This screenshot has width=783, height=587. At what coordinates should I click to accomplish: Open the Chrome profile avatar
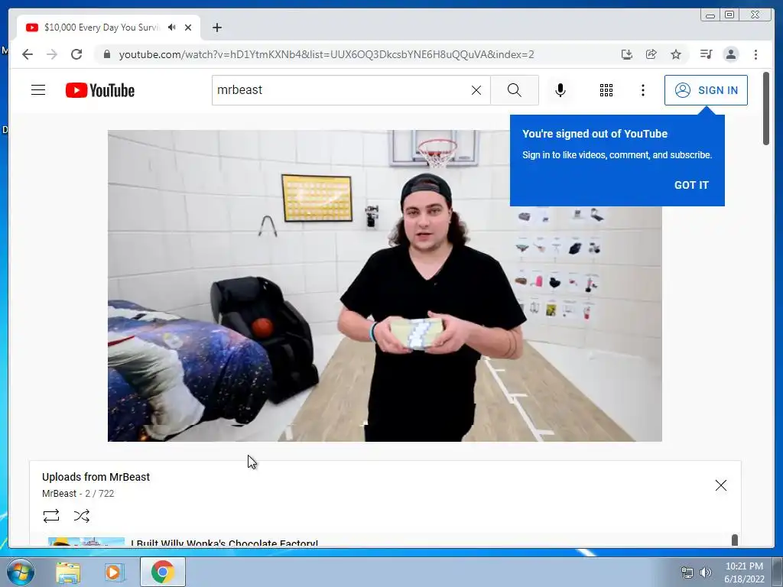click(730, 54)
